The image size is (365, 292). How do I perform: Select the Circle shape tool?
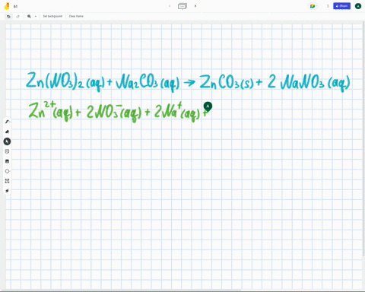[7, 171]
